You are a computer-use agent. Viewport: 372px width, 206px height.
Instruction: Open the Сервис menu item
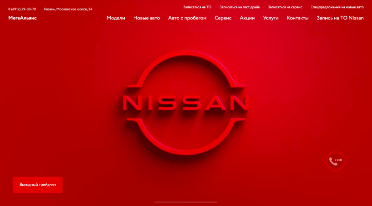[223, 18]
